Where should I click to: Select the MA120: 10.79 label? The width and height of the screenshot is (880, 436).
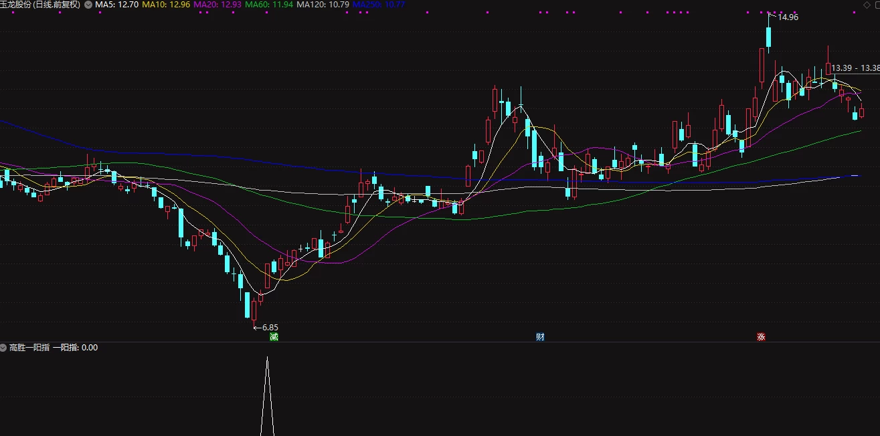[323, 5]
